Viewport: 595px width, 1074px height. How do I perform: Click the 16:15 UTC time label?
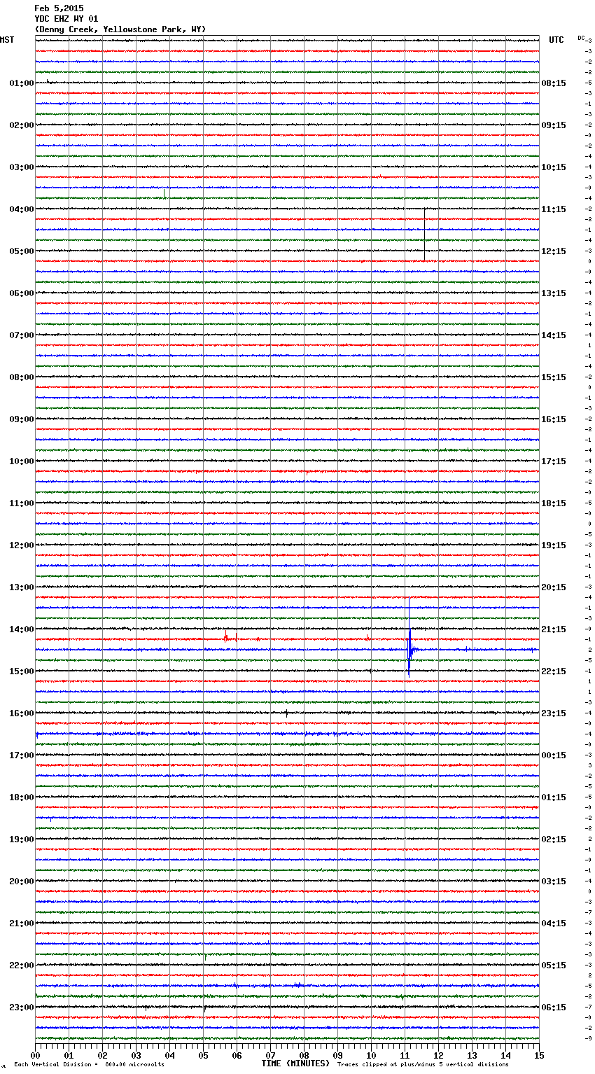click(x=554, y=419)
